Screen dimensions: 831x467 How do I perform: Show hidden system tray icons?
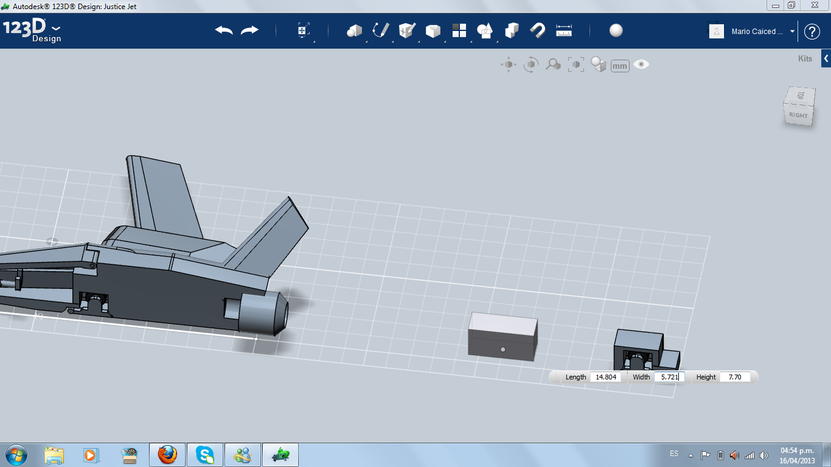690,455
